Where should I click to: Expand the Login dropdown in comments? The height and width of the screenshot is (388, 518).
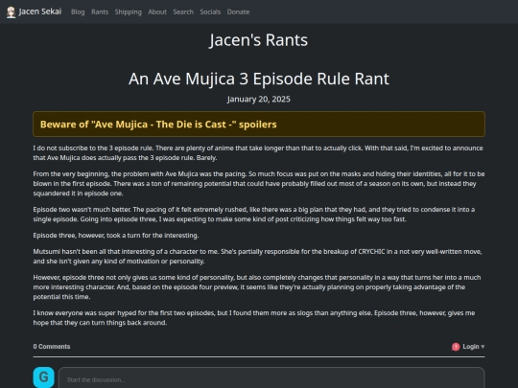[x=474, y=347]
